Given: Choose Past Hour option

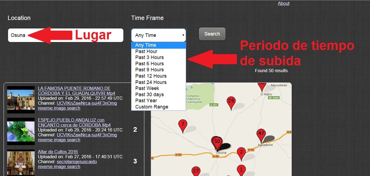Looking at the screenshot, I should pos(158,51).
